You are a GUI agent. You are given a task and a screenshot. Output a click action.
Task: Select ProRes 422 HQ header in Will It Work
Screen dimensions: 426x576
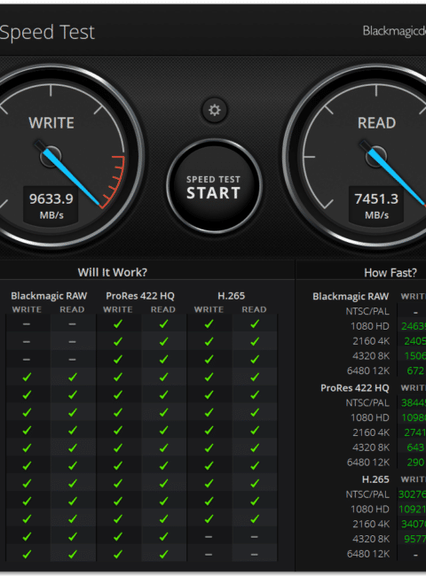pyautogui.click(x=140, y=296)
